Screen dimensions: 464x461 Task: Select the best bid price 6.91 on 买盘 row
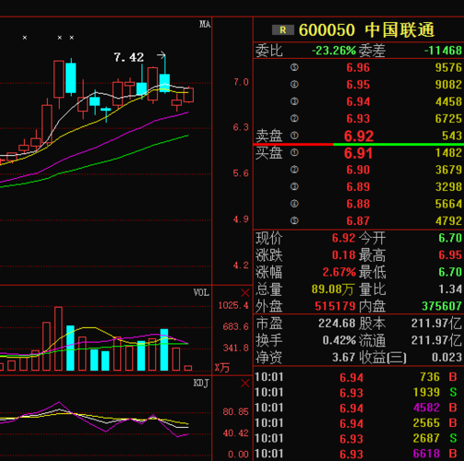click(358, 153)
